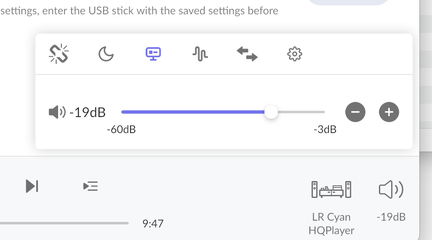Click the -3dB maximum volume label
The image size is (432, 240).
point(325,129)
